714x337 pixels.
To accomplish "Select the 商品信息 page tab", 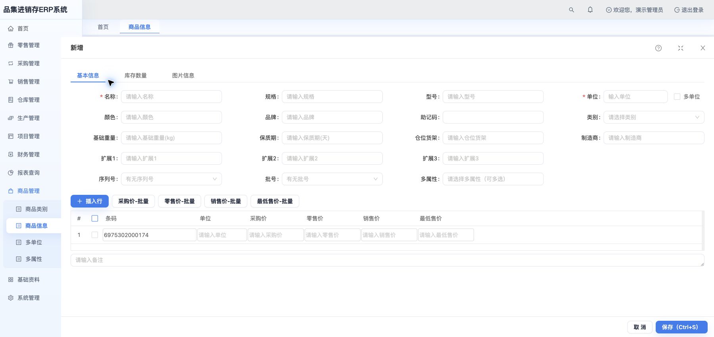I will click(140, 27).
